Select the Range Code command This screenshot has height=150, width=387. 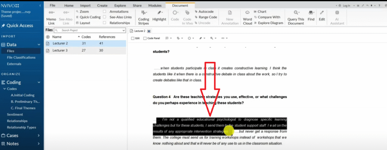(206, 17)
